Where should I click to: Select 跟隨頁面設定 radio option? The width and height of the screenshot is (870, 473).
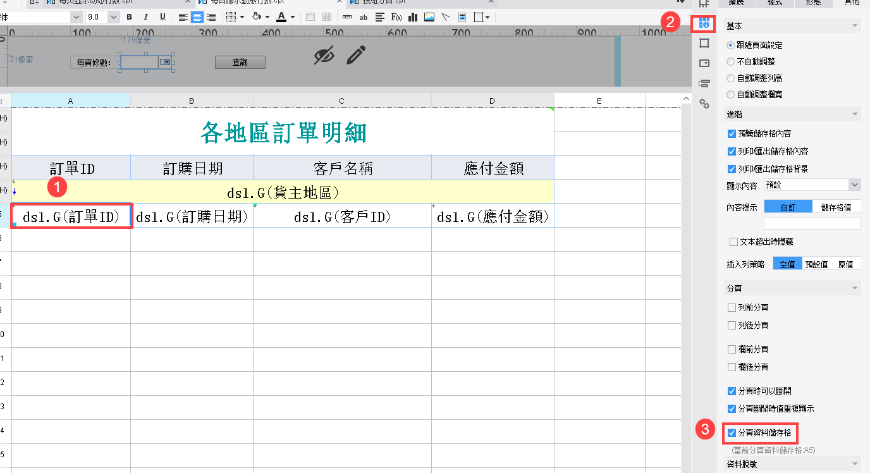(731, 46)
